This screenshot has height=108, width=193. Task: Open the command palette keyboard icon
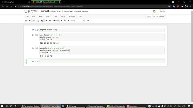[x=88, y=21]
